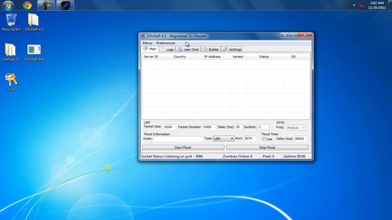Open the Menu menu
The image size is (392, 220).
pos(147,43)
